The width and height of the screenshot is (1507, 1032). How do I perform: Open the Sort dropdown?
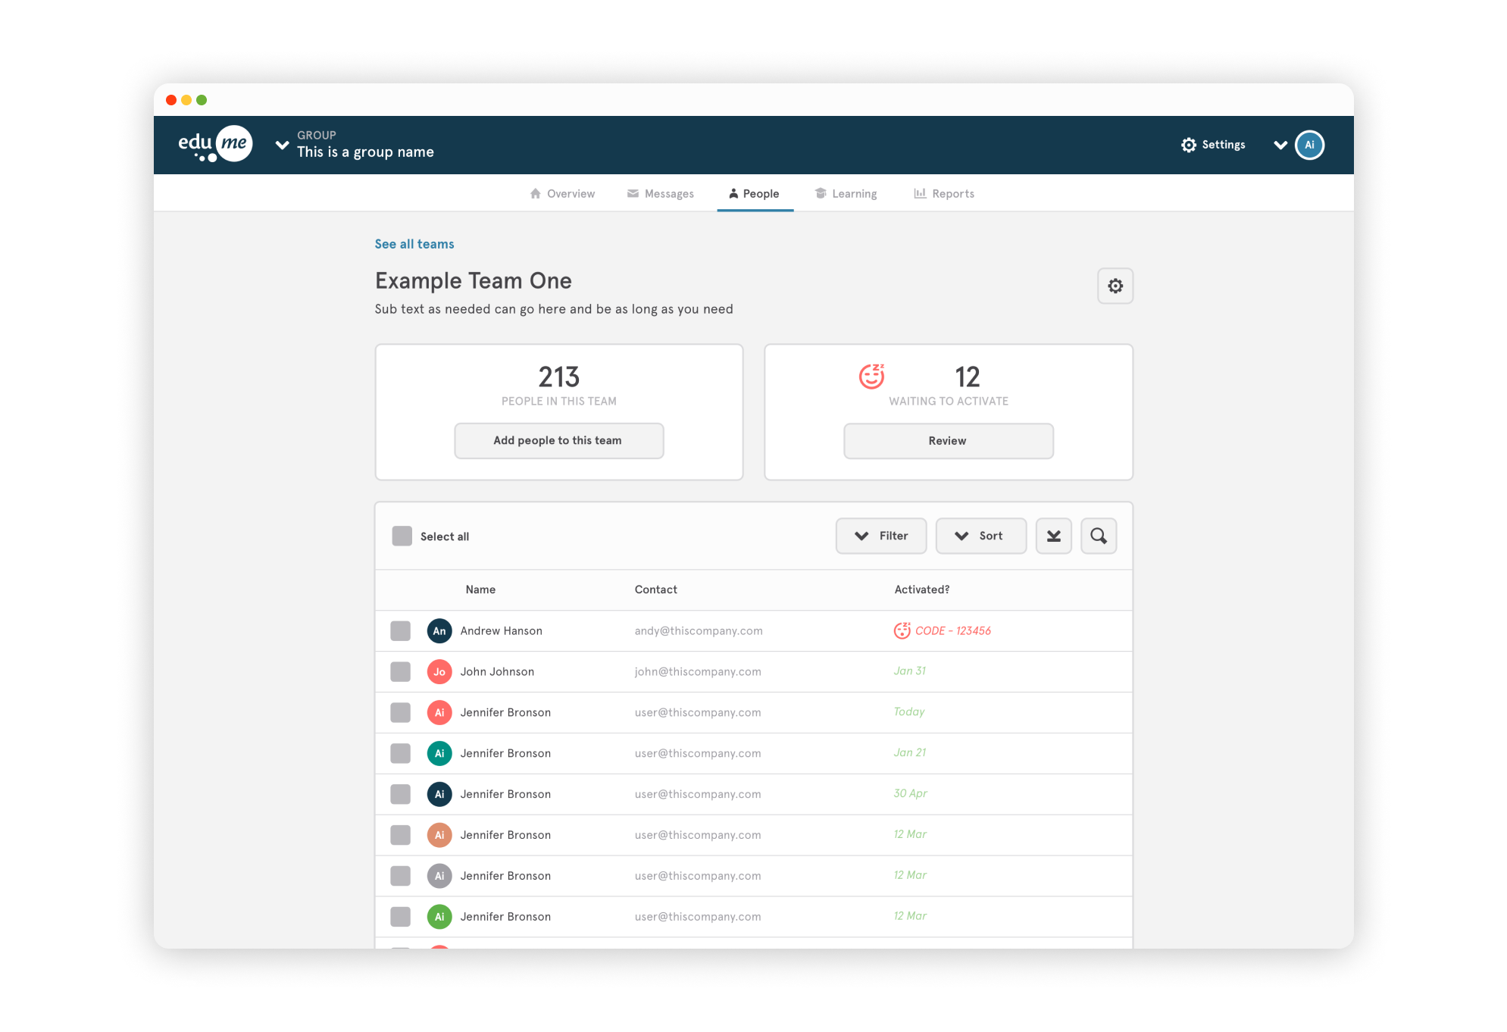tap(980, 536)
